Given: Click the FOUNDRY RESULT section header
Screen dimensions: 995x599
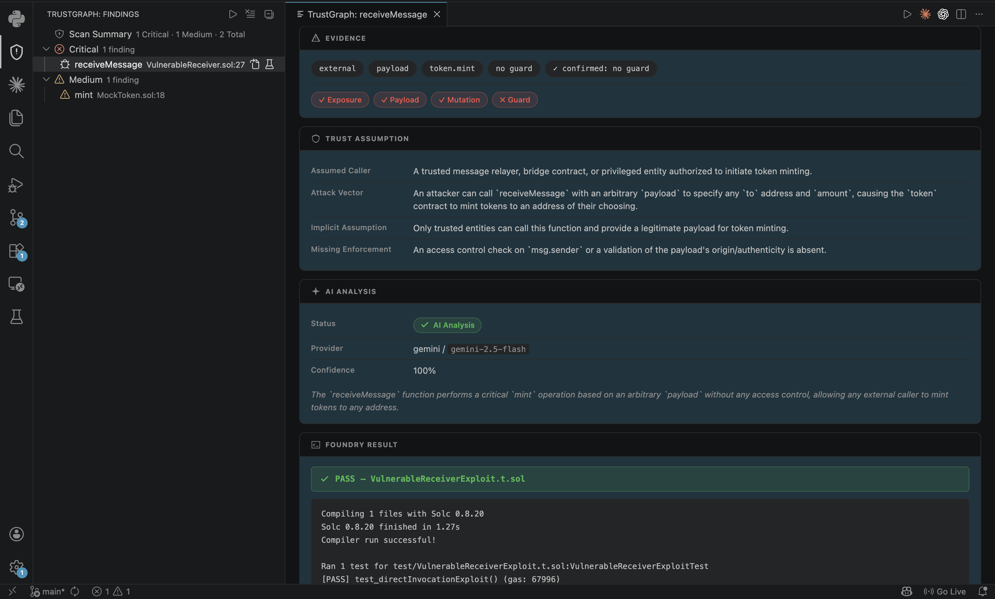Looking at the screenshot, I should (x=640, y=444).
